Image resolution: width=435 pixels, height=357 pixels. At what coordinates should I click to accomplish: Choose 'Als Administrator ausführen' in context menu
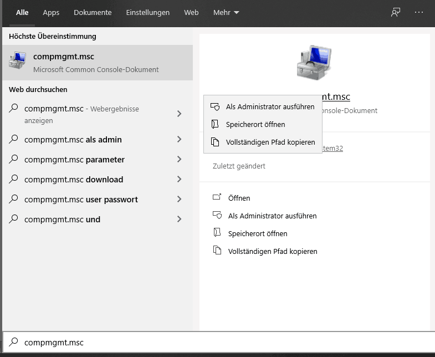(x=263, y=106)
